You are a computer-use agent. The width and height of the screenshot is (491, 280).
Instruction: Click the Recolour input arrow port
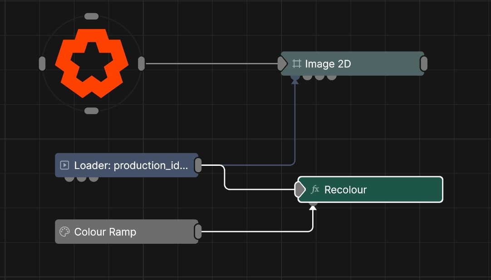click(300, 189)
